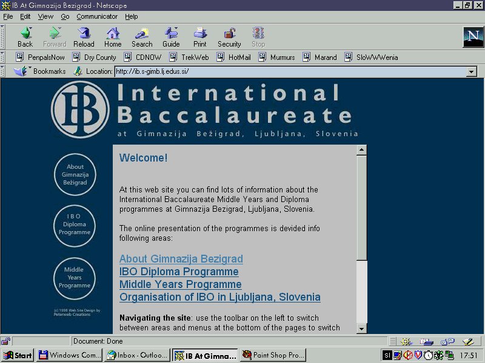The height and width of the screenshot is (363, 485).
Task: Click the Netscape N logo
Action: (x=473, y=37)
